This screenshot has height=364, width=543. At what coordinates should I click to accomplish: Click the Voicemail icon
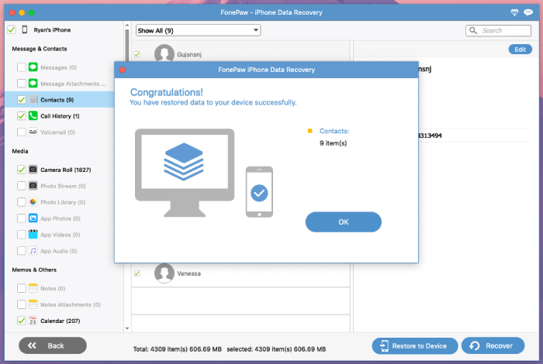[x=33, y=132]
